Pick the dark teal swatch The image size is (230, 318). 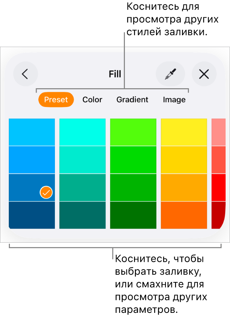point(82,215)
